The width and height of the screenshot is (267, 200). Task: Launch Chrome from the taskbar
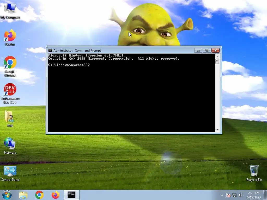(39, 195)
